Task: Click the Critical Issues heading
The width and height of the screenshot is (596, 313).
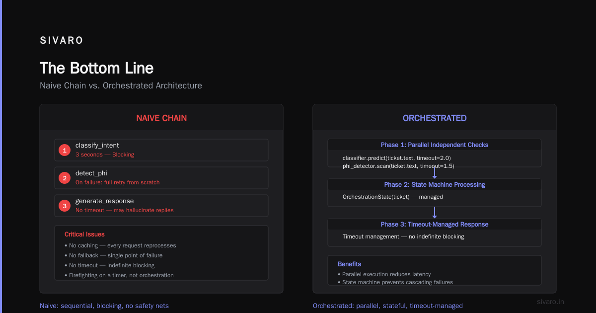Action: coord(84,234)
